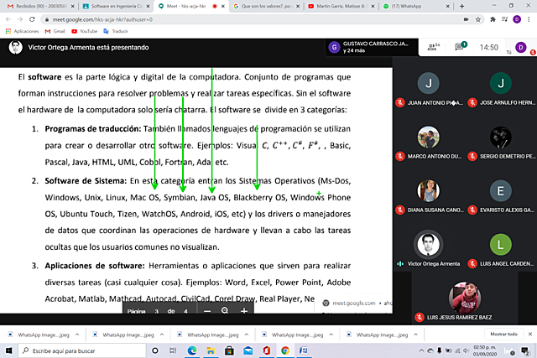Expand options for the rightmost WhatsApp Image download
Screen dimensions: 537x358
416,335
